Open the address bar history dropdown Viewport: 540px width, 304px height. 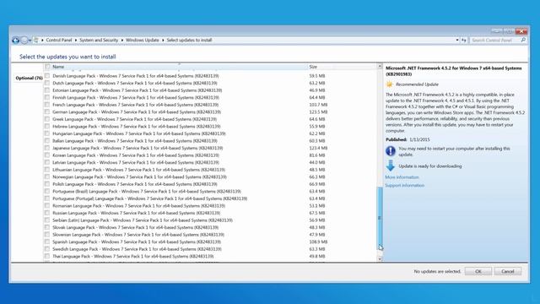point(457,41)
